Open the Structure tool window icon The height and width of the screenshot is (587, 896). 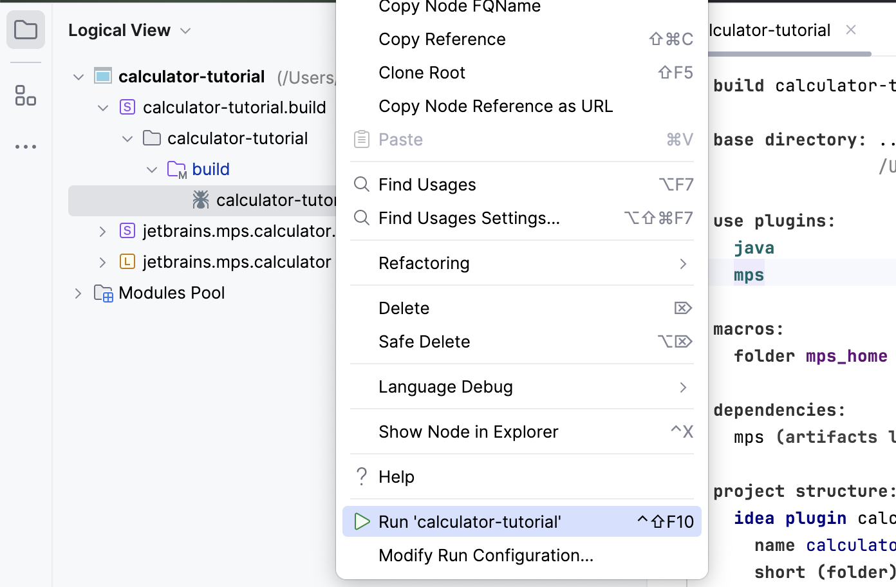[x=26, y=96]
